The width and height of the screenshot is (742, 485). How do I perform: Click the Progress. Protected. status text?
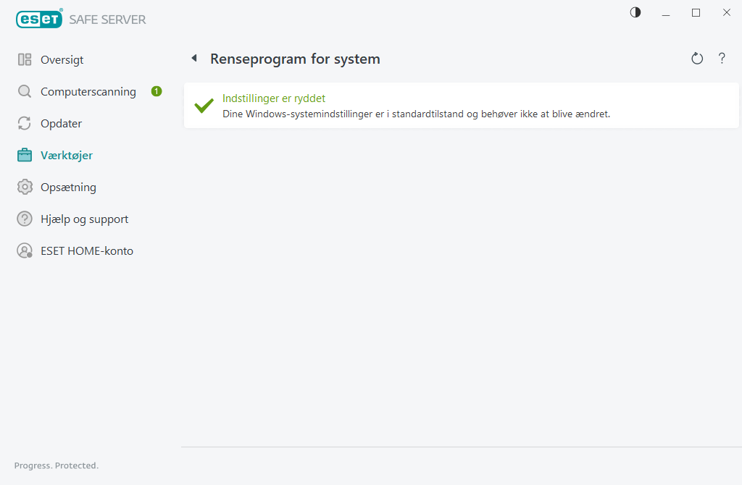pos(56,465)
